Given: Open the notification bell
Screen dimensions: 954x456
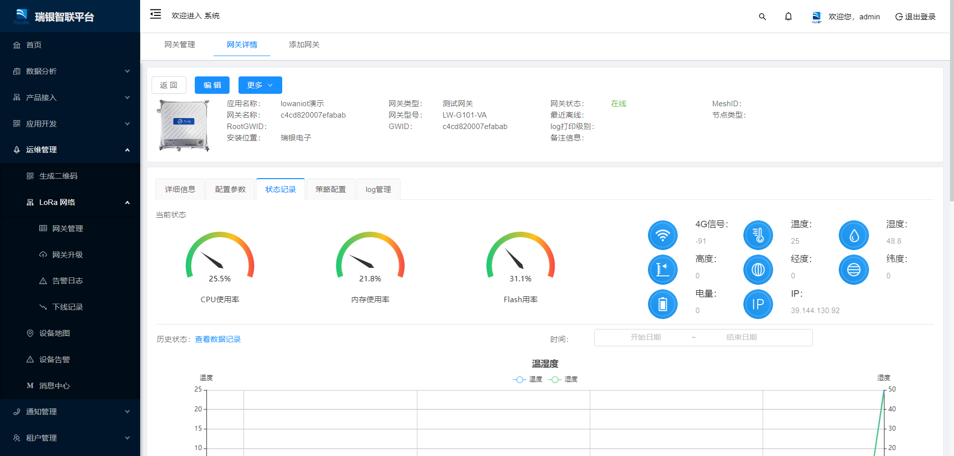Looking at the screenshot, I should click(x=788, y=16).
